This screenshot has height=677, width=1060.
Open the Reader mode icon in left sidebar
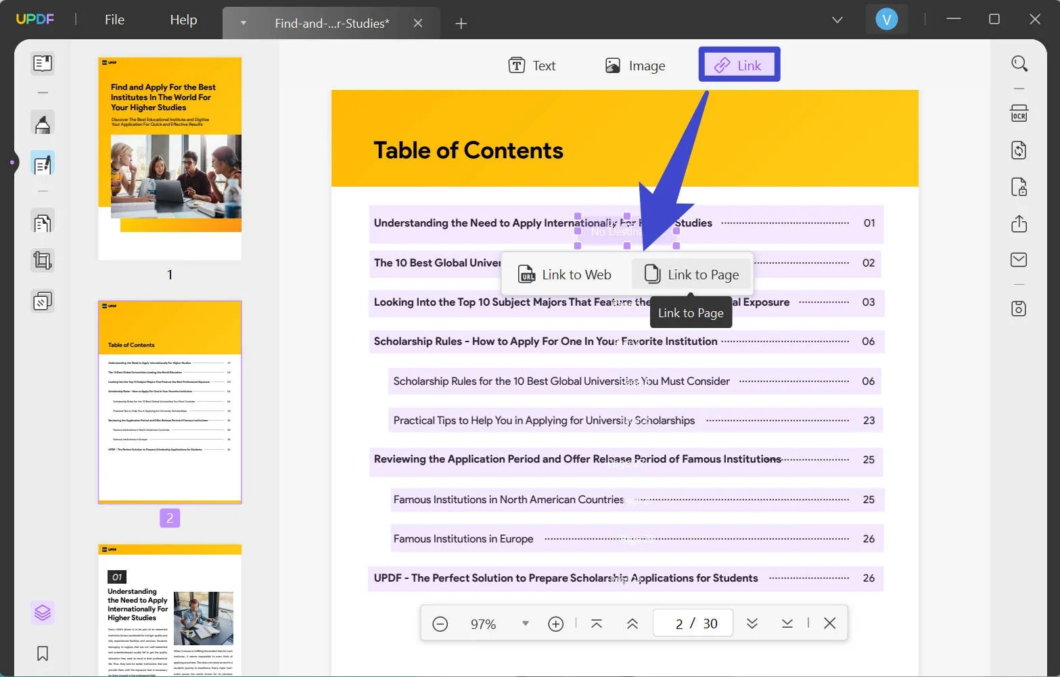[x=43, y=64]
